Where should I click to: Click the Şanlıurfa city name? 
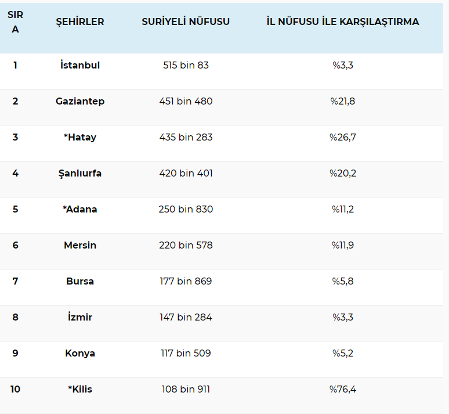80,173
